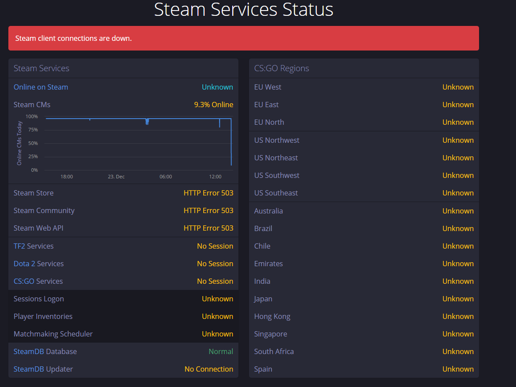The image size is (516, 387).
Task: Open the Online on Steam link
Action: pos(41,87)
